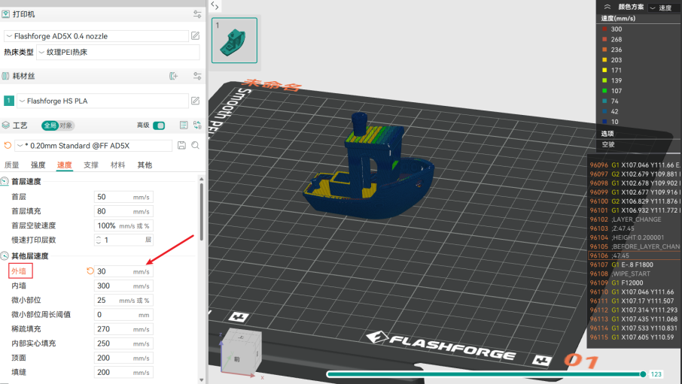This screenshot has width=682, height=384.
Task: Open the 质量 tab
Action: pos(12,165)
